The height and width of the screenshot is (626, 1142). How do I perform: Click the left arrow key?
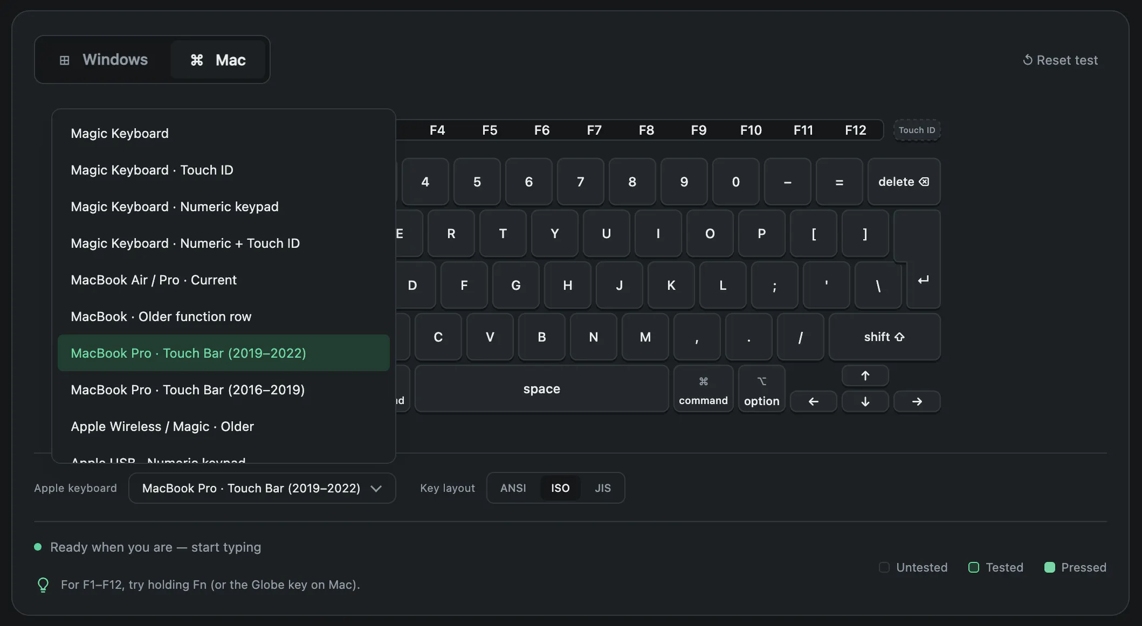[813, 401]
